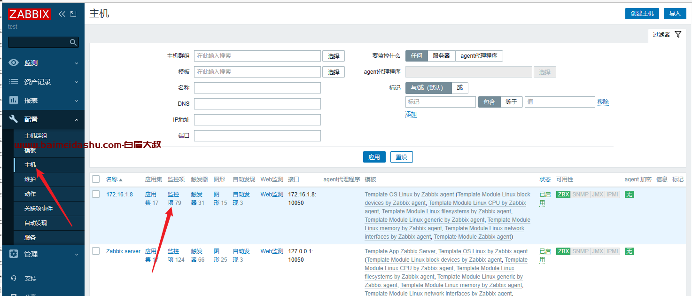692x296 pixels.
Task: Select 或 tag mode
Action: (460, 88)
